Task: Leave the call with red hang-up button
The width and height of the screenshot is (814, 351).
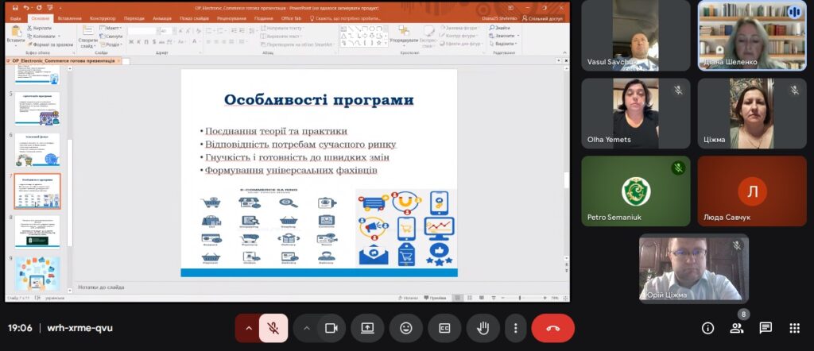Action: (552, 328)
